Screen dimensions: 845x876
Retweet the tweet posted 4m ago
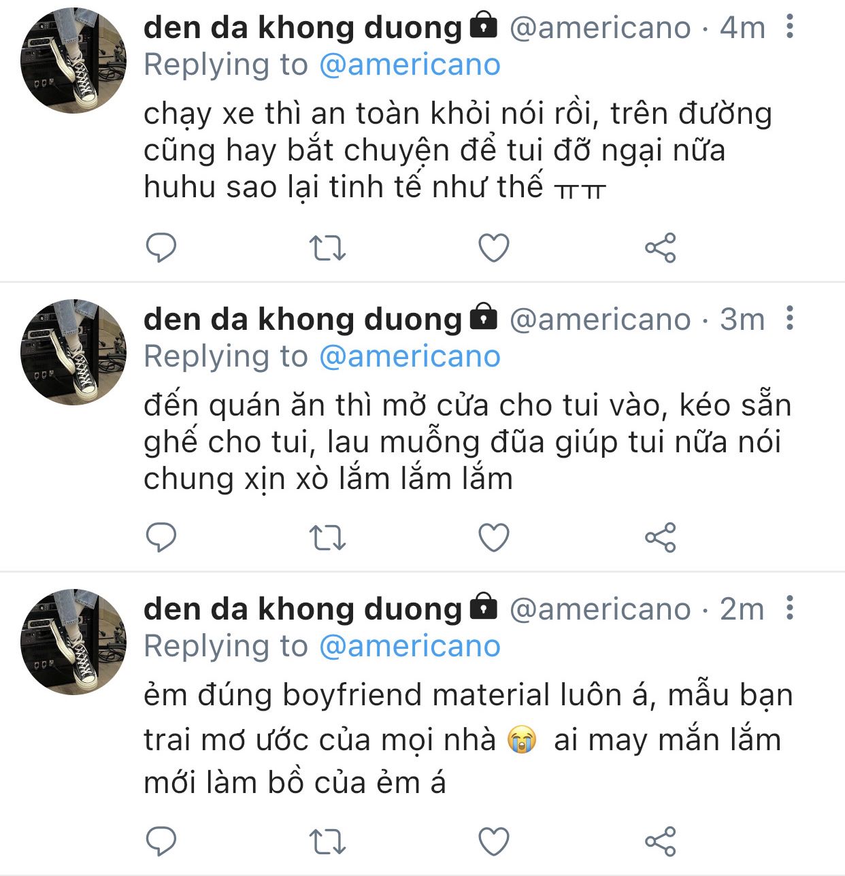point(327,248)
